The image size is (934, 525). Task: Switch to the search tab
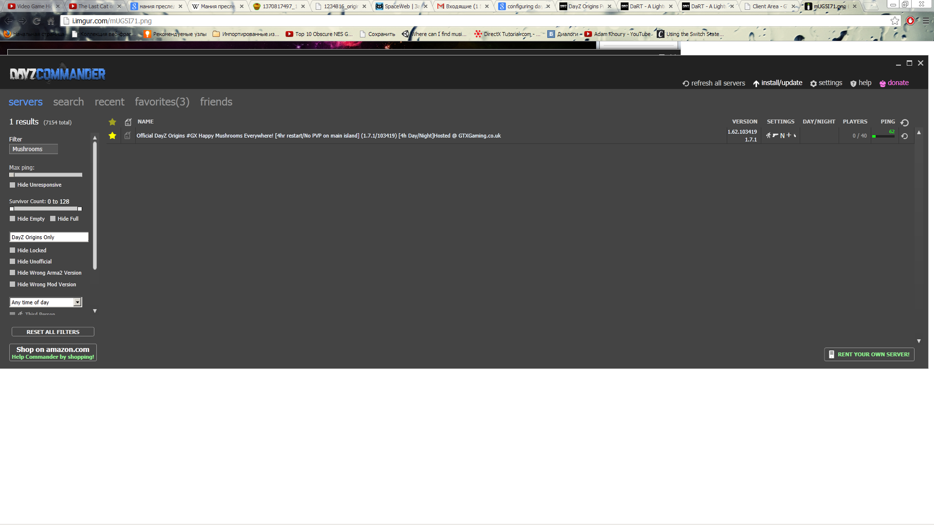tap(69, 102)
